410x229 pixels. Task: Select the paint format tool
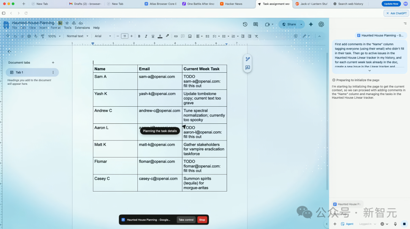point(43,36)
